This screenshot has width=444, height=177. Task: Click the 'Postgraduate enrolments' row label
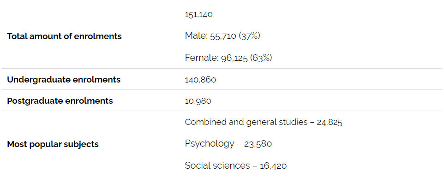pos(60,101)
